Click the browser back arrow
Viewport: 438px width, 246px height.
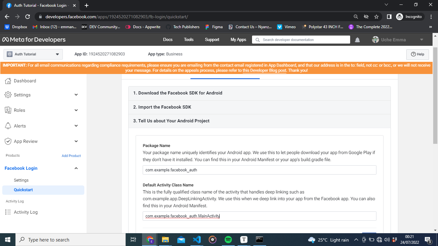pyautogui.click(x=7, y=17)
